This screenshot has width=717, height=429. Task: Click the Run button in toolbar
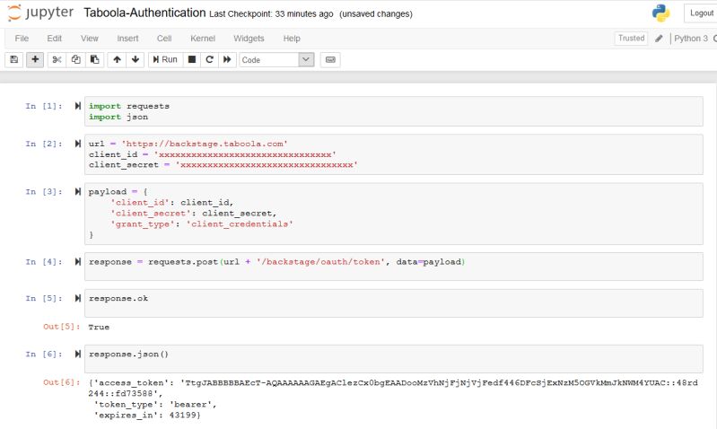[x=165, y=59]
